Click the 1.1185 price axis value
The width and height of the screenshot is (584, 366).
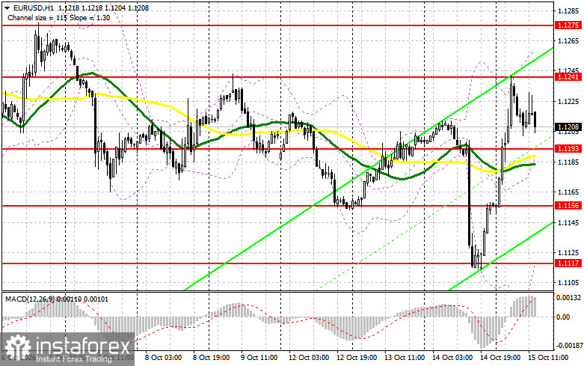568,162
